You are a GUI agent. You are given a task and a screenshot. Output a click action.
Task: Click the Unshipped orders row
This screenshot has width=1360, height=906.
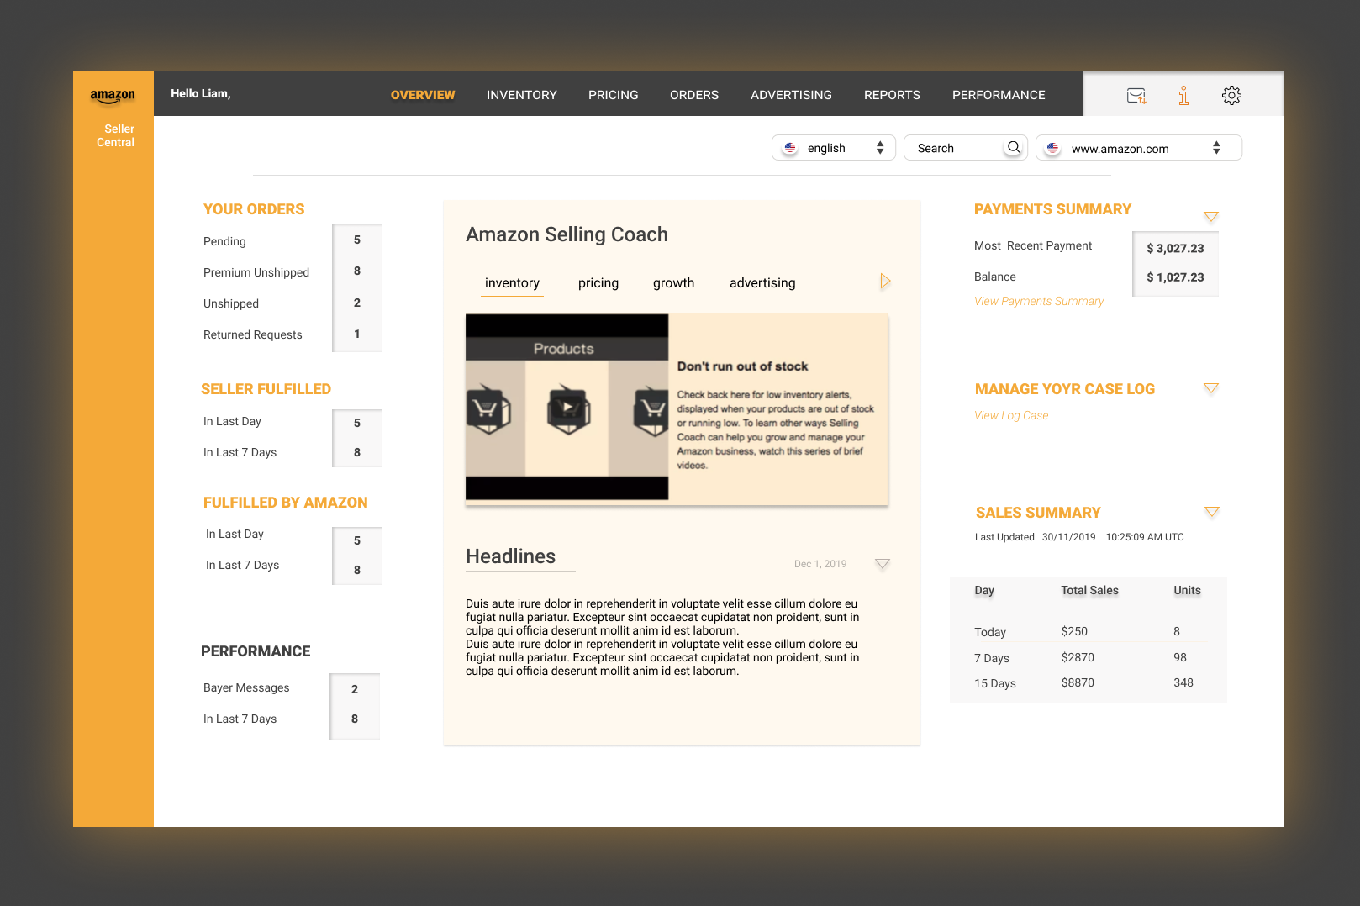click(x=293, y=303)
